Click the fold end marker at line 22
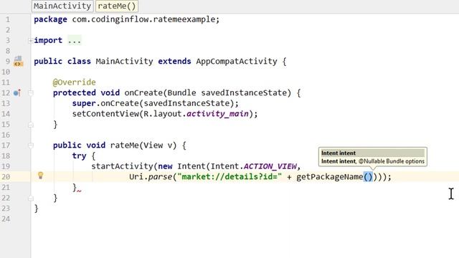Screen dimensions: 459x258 point(30,199)
